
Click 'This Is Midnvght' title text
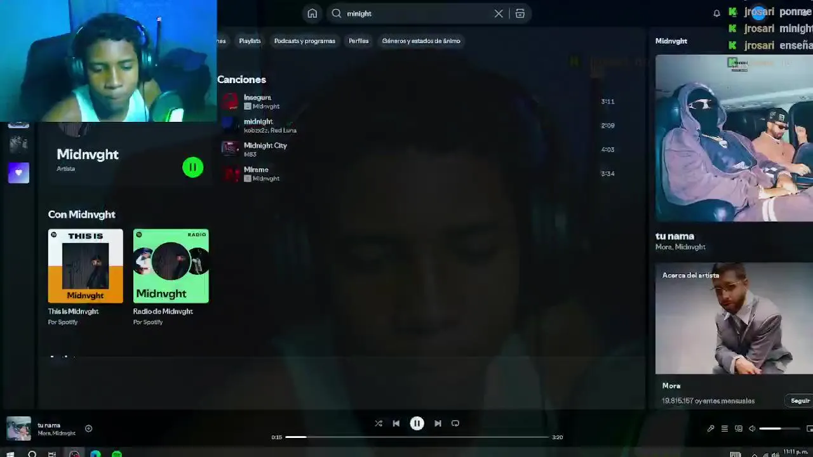coord(73,311)
